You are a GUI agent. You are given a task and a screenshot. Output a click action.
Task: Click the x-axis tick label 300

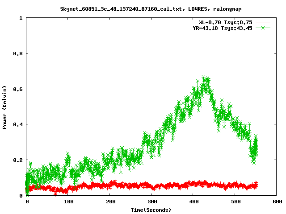pos(152,202)
